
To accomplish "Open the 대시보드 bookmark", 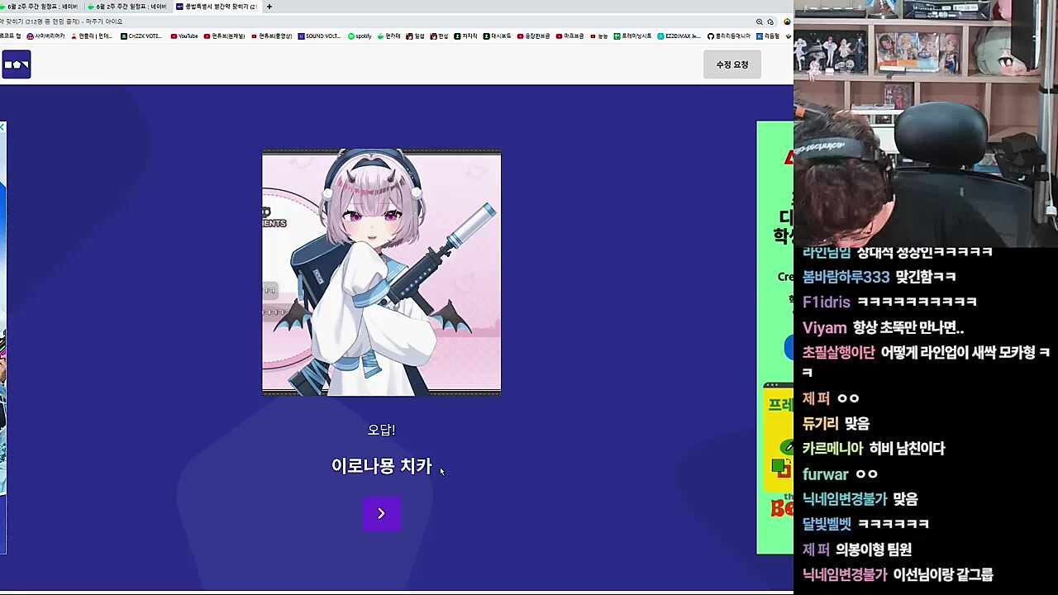I will tap(496, 36).
